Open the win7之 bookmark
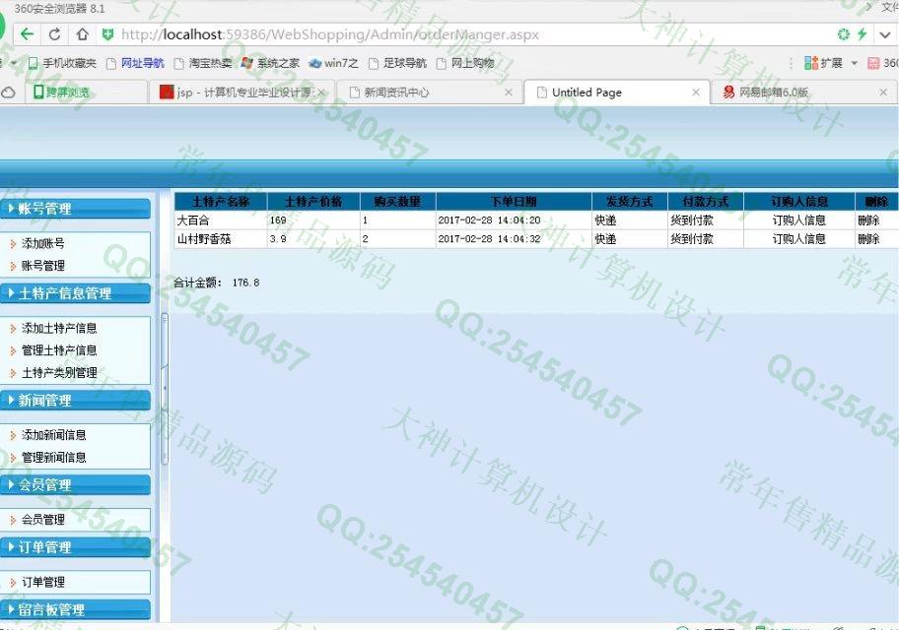 [x=333, y=63]
